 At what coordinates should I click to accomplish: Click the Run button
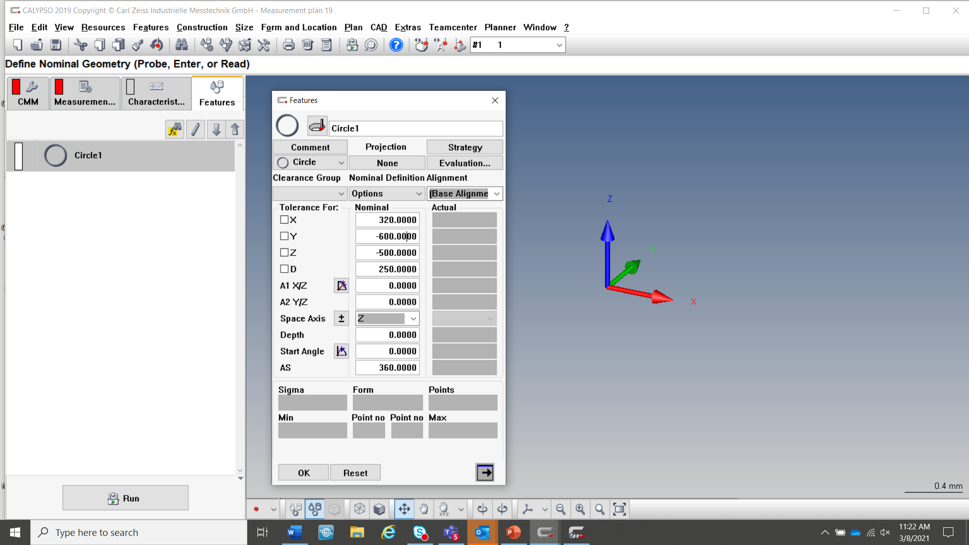[x=125, y=498]
